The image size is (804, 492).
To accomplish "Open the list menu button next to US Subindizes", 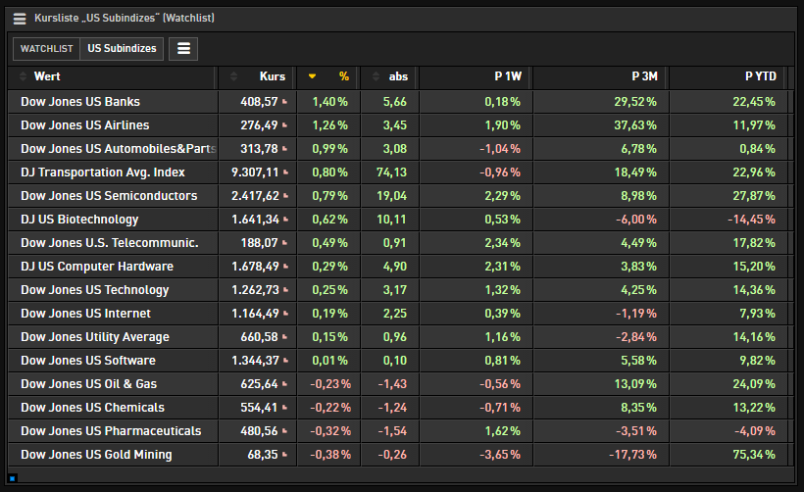I will click(183, 49).
